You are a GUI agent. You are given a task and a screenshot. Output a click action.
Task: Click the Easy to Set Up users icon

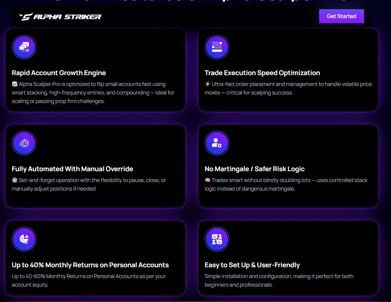[217, 239]
